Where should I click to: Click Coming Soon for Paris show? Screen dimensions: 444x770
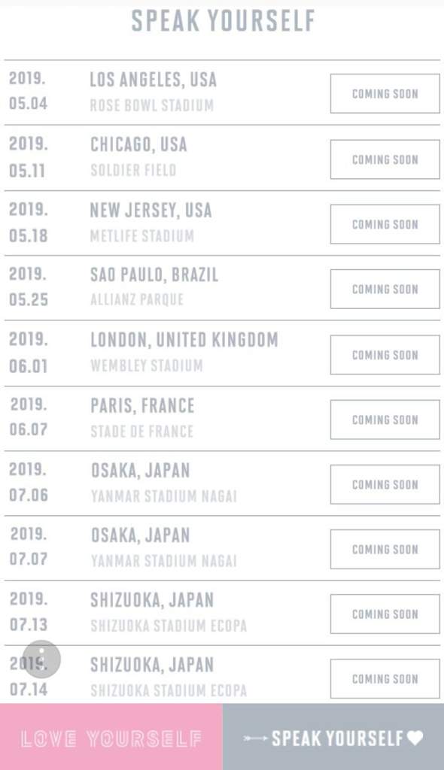click(385, 420)
